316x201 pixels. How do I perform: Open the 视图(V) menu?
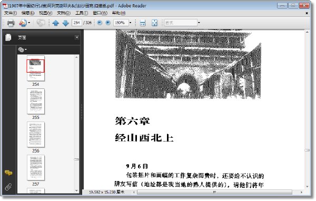point(45,13)
